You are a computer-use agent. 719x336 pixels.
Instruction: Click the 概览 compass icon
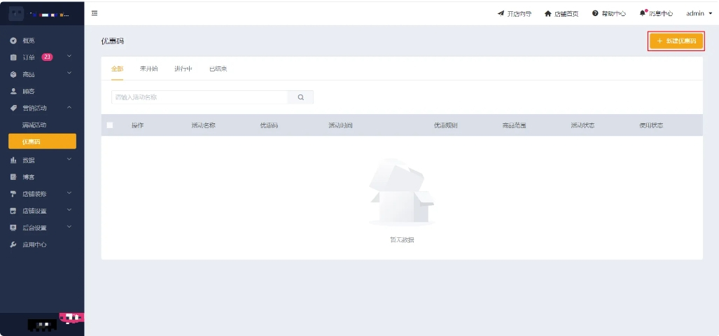pos(14,41)
